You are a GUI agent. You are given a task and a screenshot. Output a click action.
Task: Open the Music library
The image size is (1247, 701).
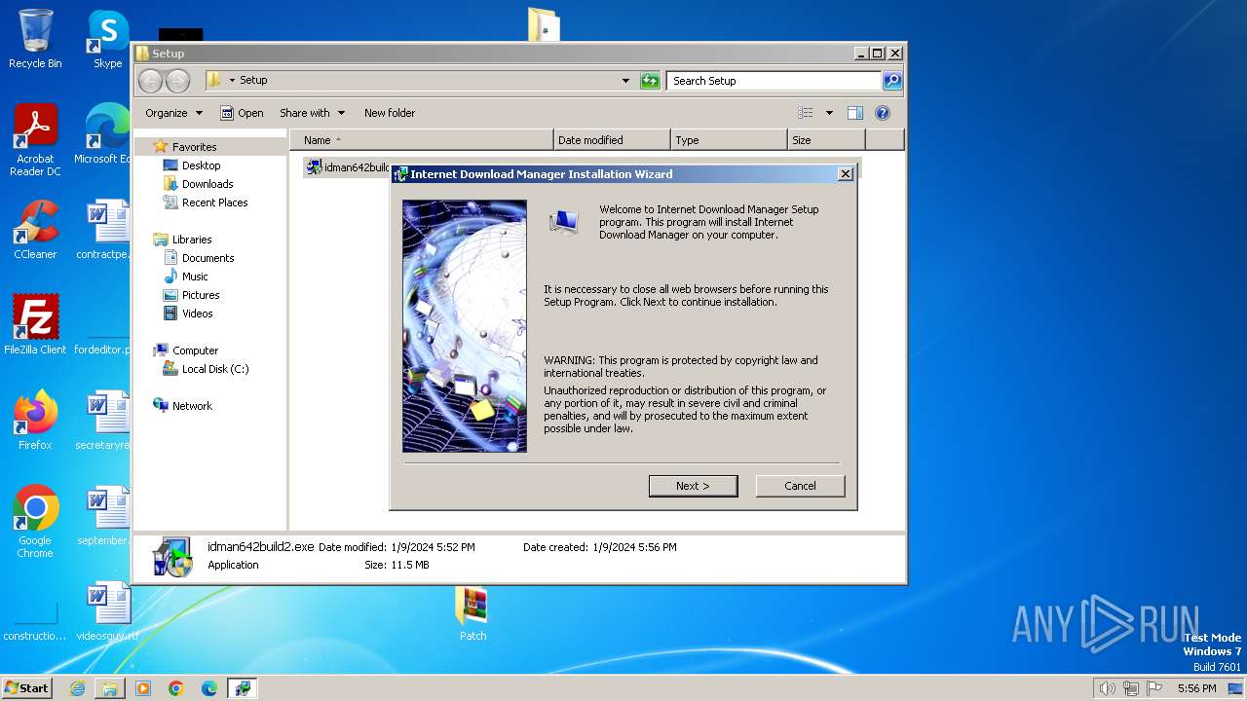195,277
